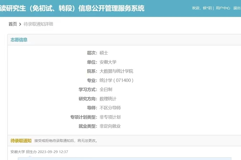Click the breadcrumb chevron arrow after 首页
This screenshot has height=160, width=241.
20,24
